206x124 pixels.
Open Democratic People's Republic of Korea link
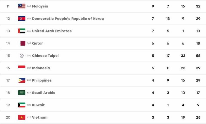68,19
